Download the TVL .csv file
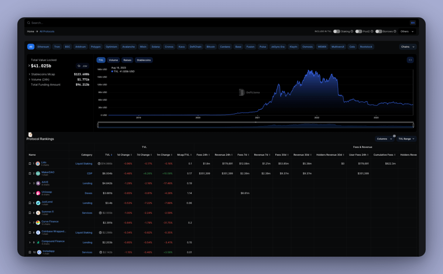Image resolution: width=443 pixels, height=274 pixels. tap(83, 66)
